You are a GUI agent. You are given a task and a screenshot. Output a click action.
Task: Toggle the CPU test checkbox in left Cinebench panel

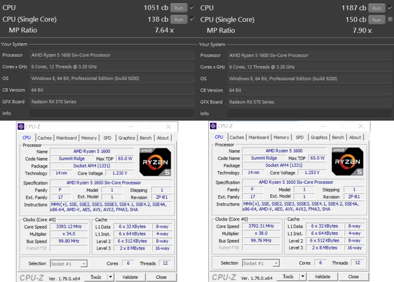pyautogui.click(x=193, y=8)
